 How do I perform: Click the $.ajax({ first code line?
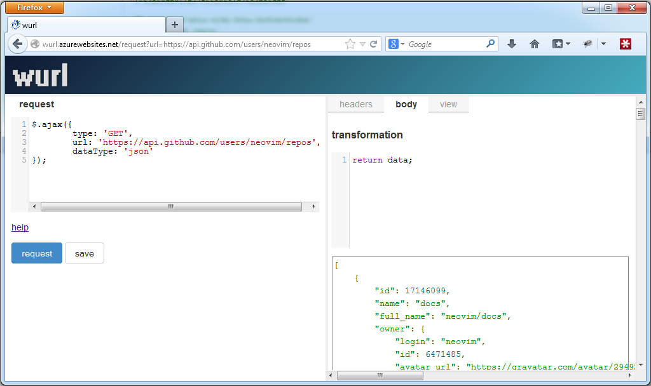pos(52,124)
